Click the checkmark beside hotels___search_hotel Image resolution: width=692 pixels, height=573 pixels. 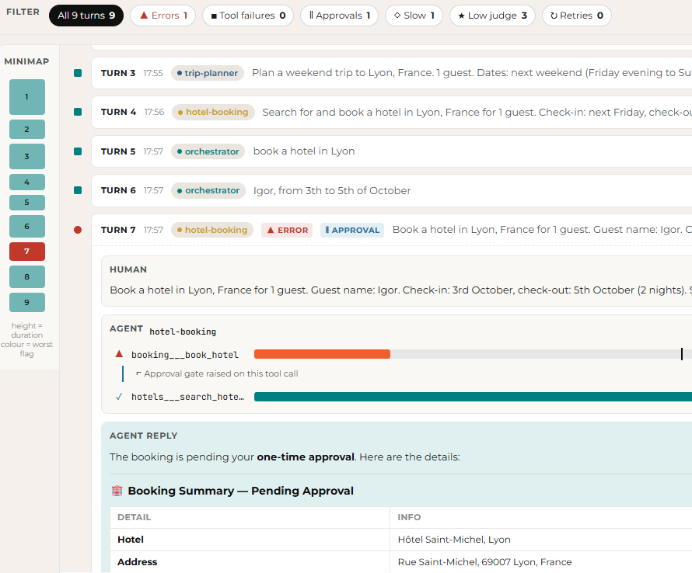(x=119, y=397)
